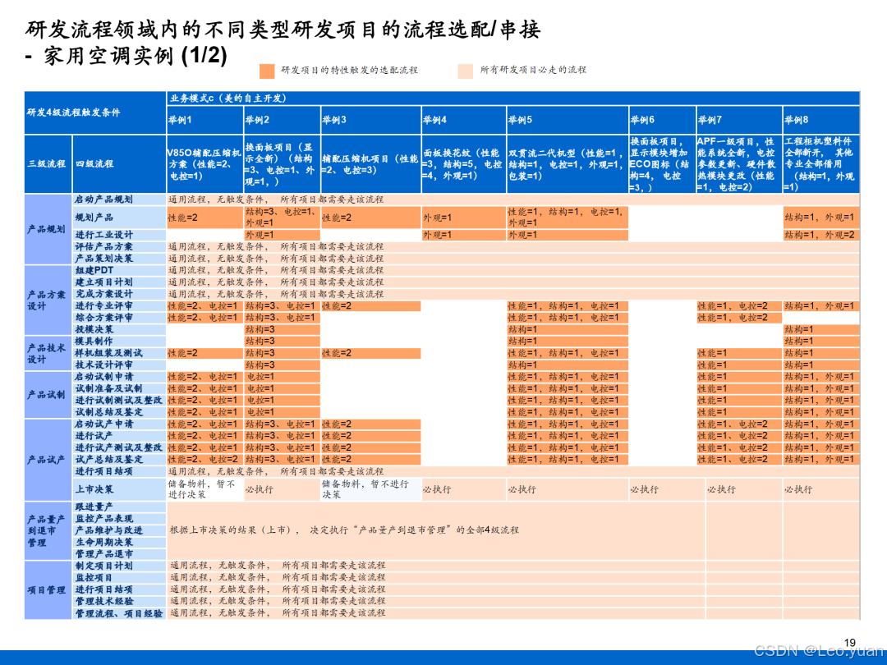
Task: Click the 结构=1，外观=2 cell in 进行工业设计 row
Action: pyautogui.click(x=821, y=235)
